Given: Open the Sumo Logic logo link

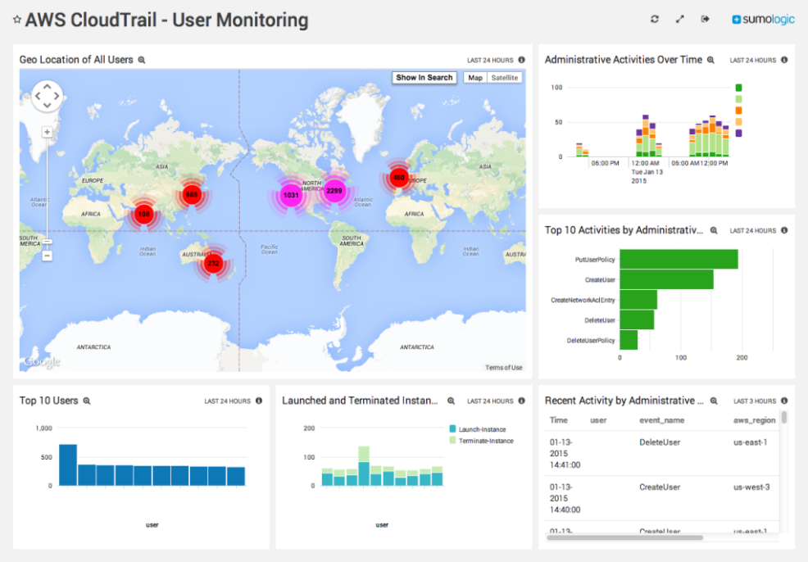Looking at the screenshot, I should click(763, 19).
